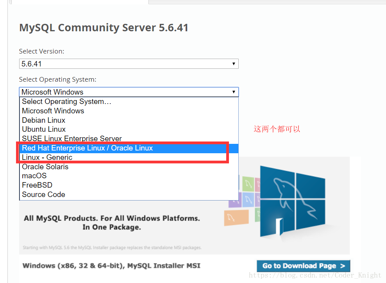Click the 'Select Operating System:' label
386x283 pixels.
(x=57, y=80)
